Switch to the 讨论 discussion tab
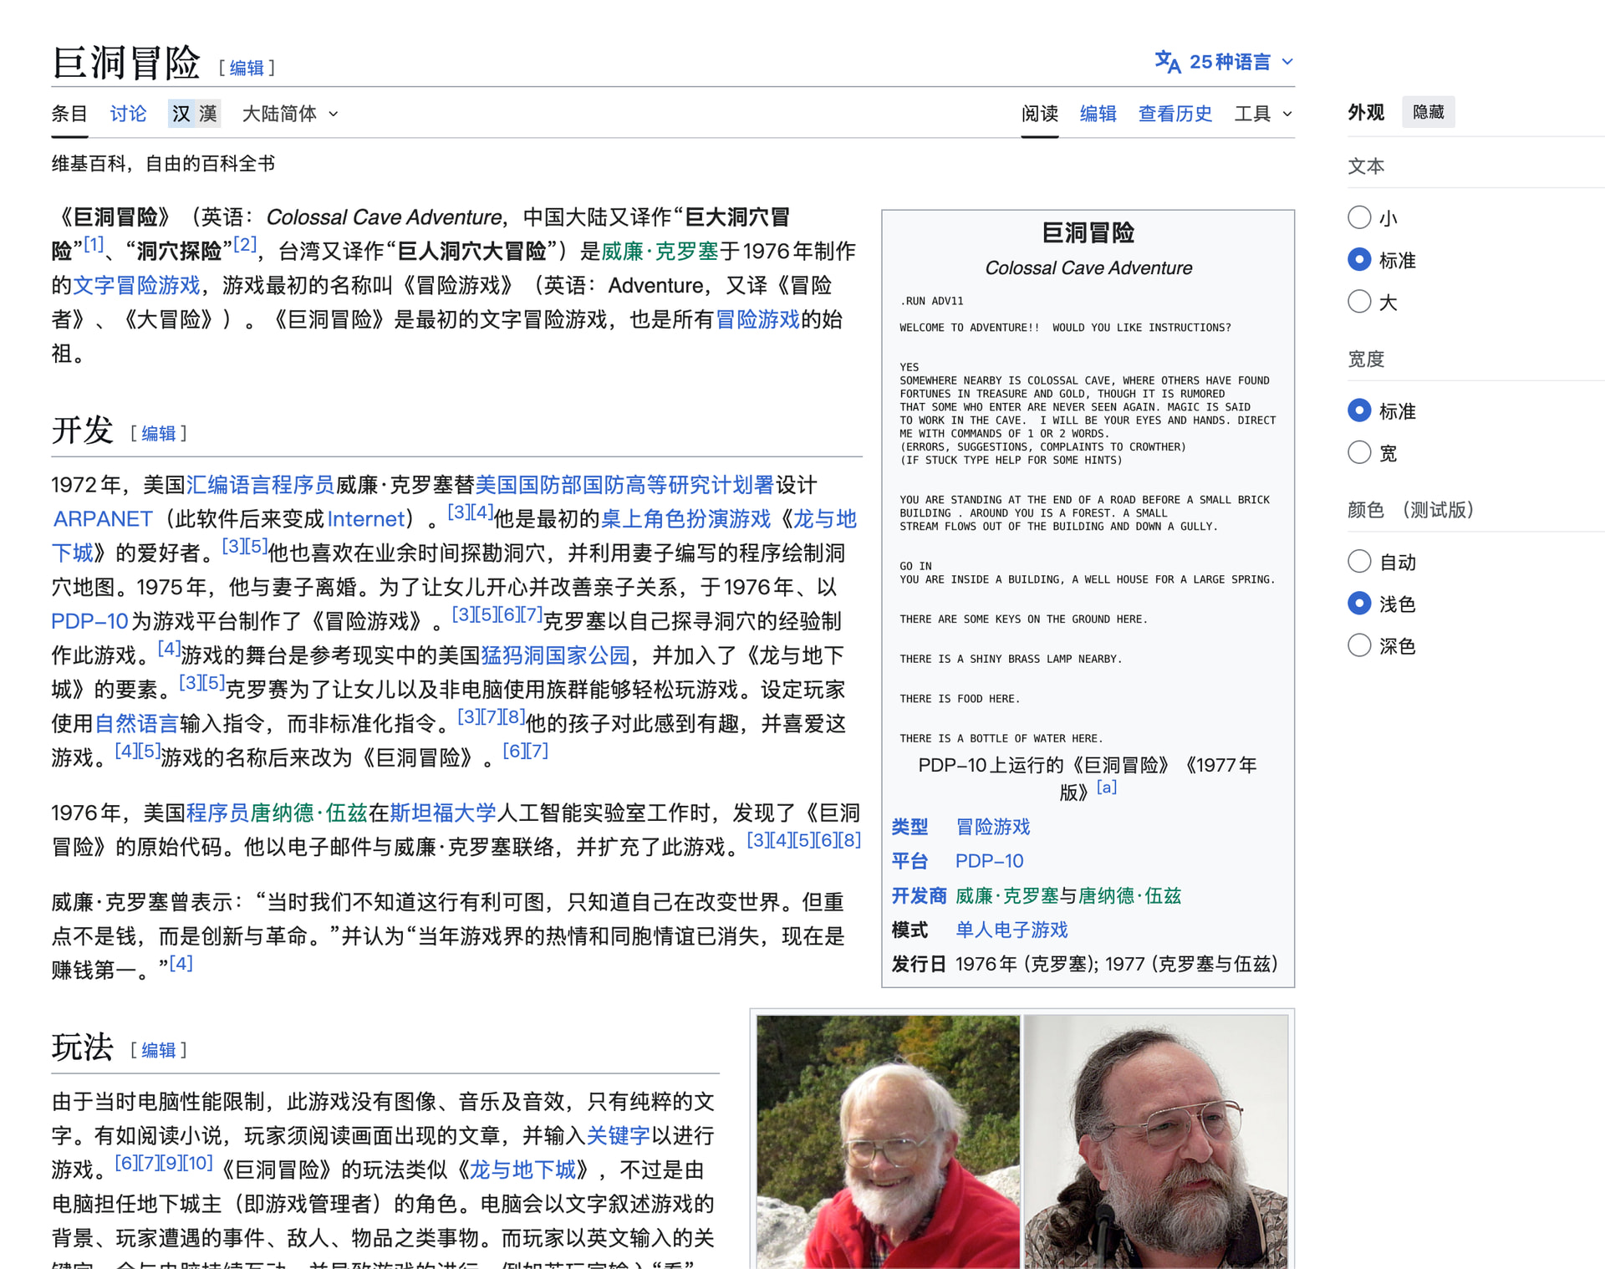This screenshot has width=1605, height=1269. 128,114
